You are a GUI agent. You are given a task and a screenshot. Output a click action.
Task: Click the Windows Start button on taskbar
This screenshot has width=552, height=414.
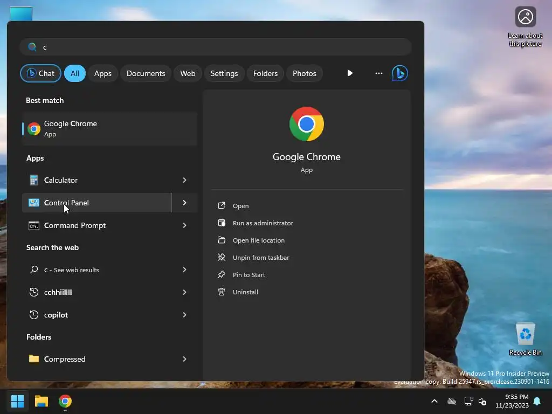coord(17,401)
